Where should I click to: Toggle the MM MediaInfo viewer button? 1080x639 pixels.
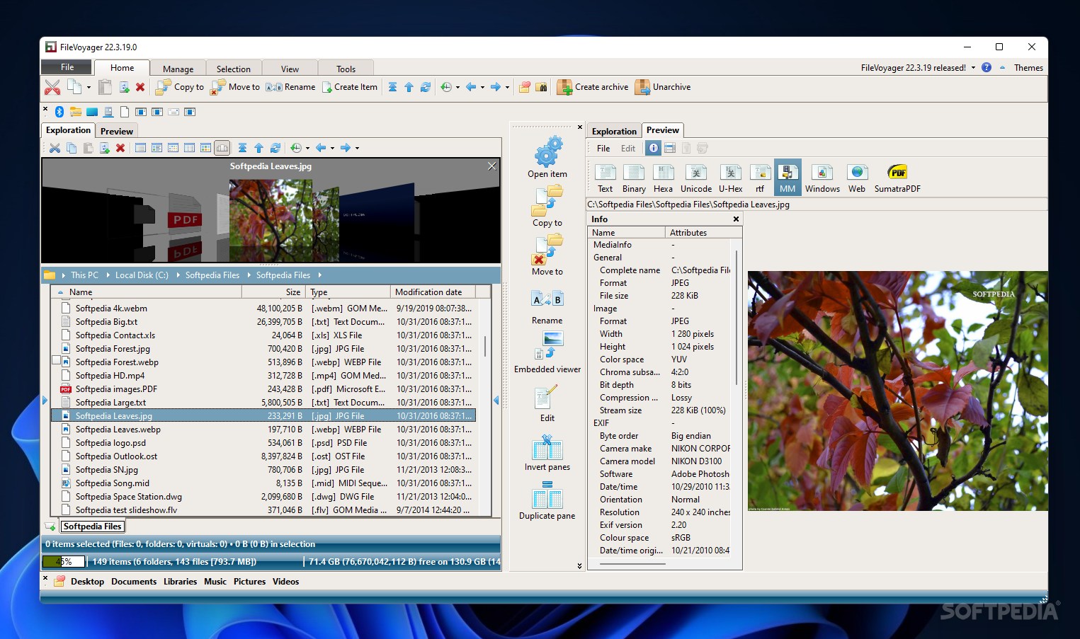[x=788, y=178]
